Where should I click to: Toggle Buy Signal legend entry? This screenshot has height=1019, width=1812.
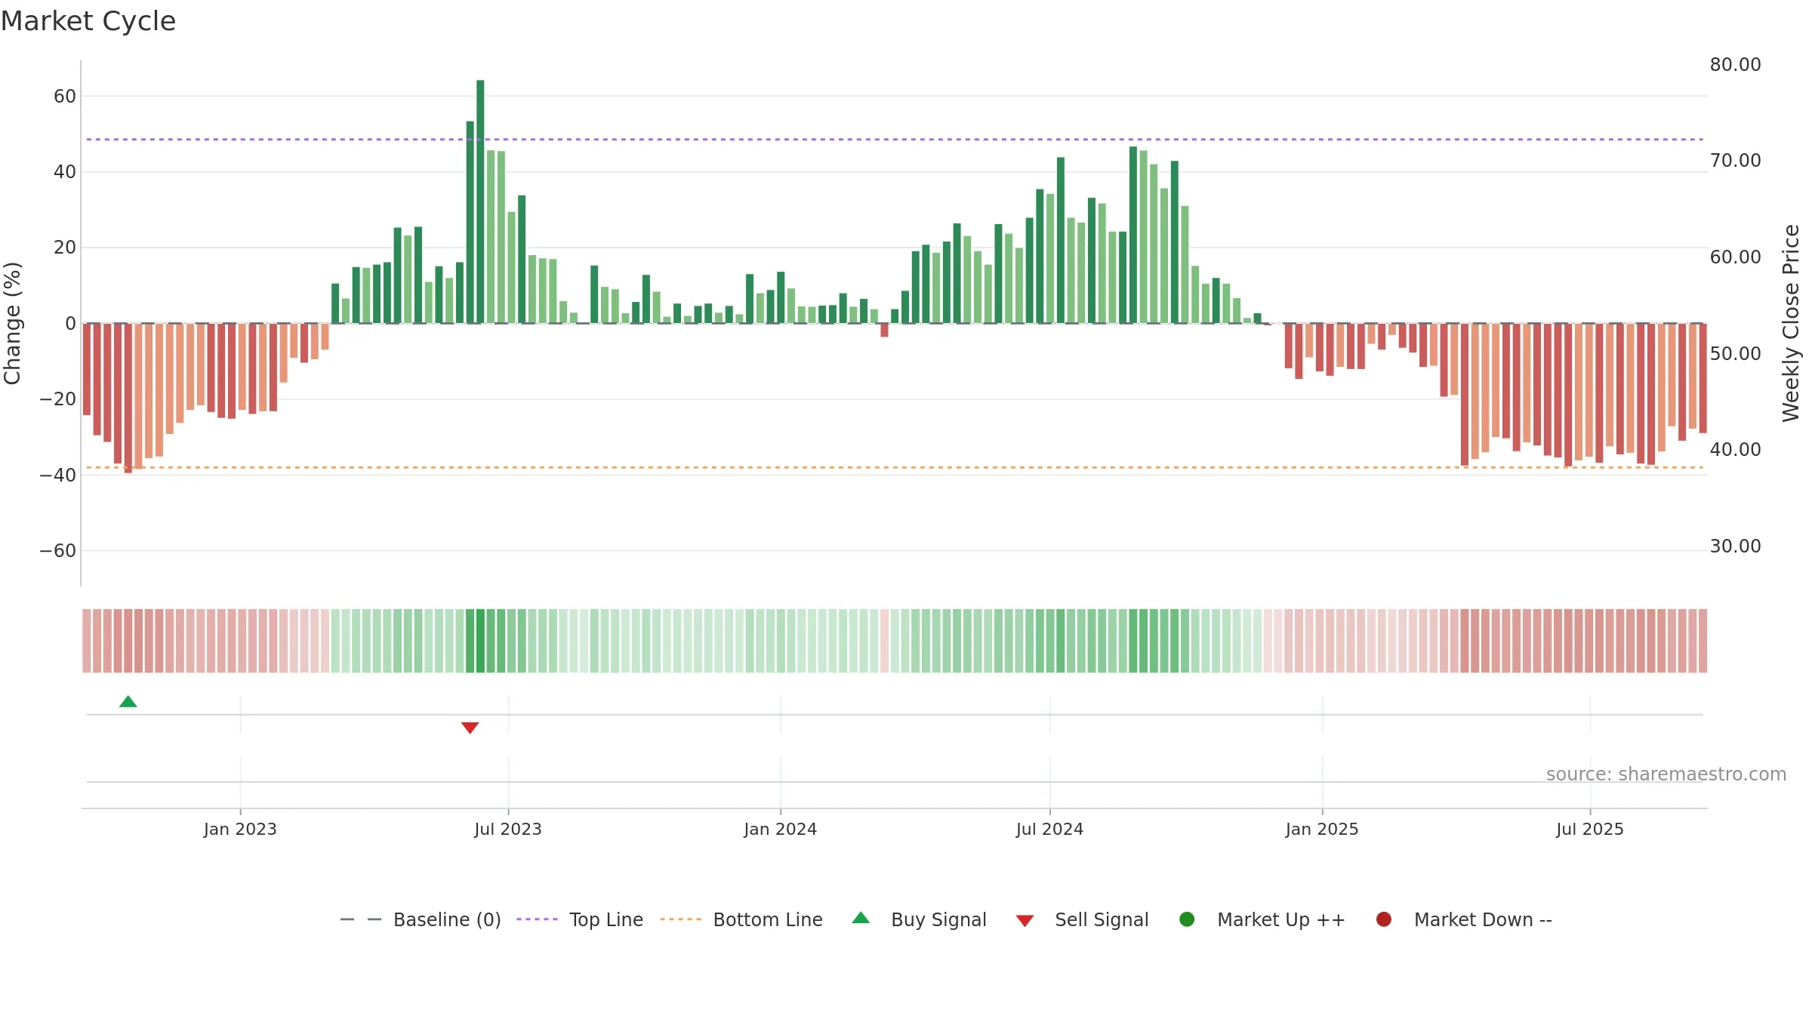click(x=919, y=919)
